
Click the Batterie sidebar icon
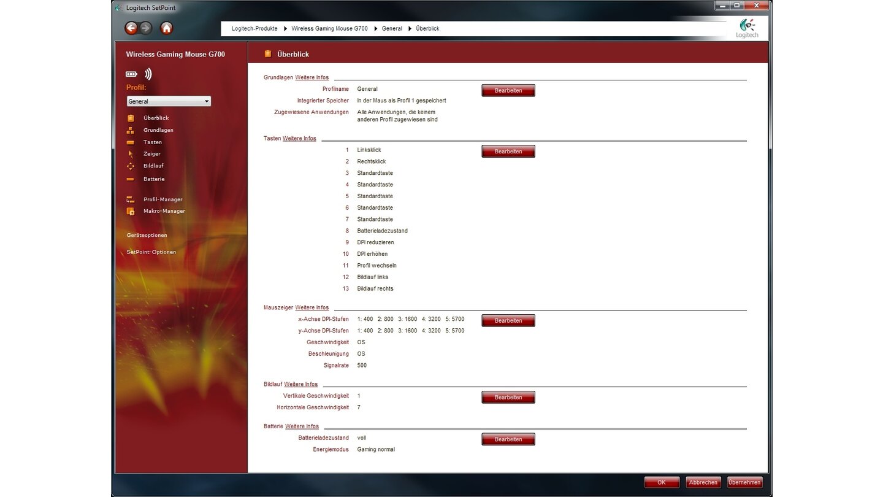(x=130, y=179)
